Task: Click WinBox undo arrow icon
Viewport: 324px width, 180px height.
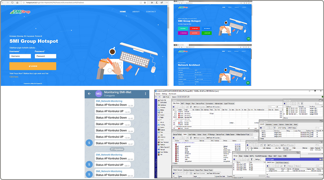Action: (156, 97)
